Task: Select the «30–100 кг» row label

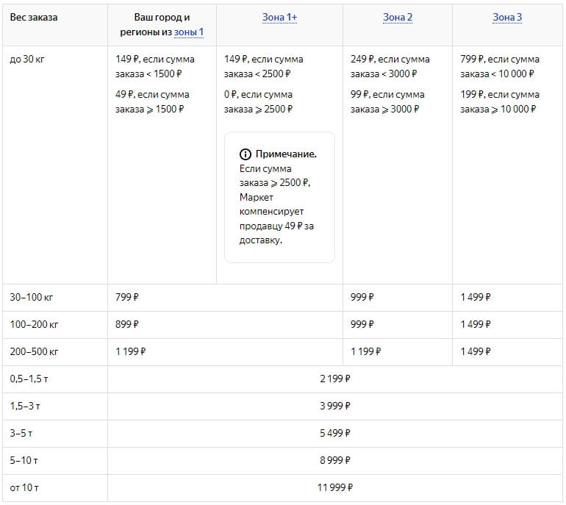Action: [32, 298]
